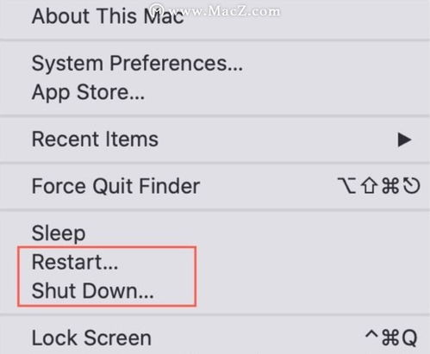Click the Command symbol beside Force Quit

390,186
